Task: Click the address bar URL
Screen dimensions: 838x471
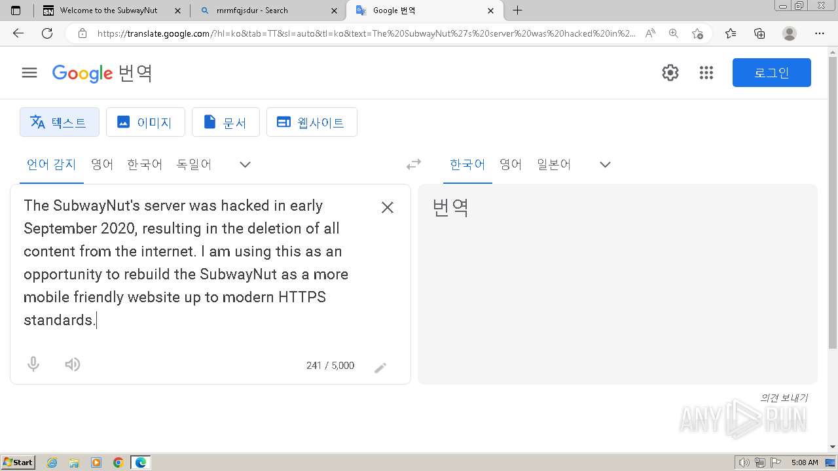Action: click(367, 33)
